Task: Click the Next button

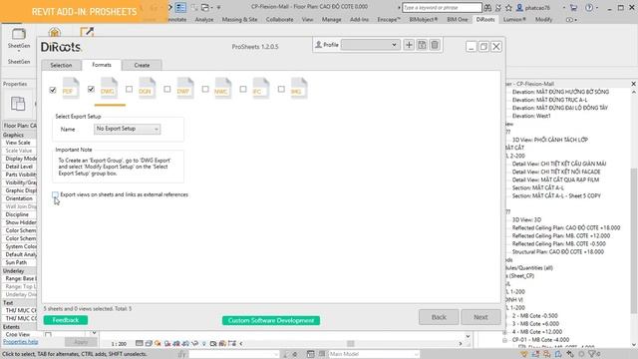Action: [480, 317]
